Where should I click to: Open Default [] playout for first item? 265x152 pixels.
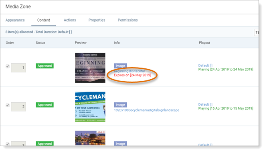[x=205, y=66]
